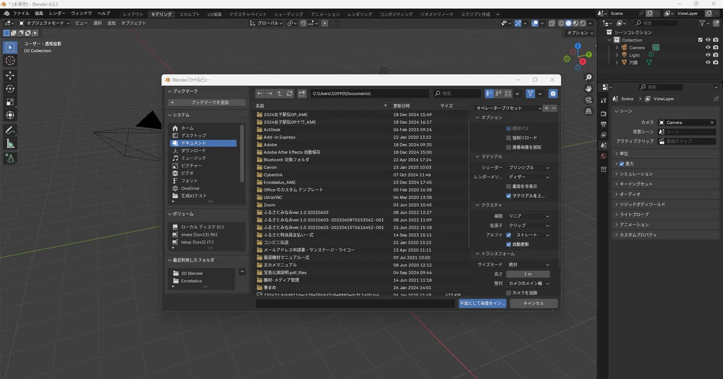
Task: Select the Measure tool in viewport toolbar
Action: pos(10,143)
